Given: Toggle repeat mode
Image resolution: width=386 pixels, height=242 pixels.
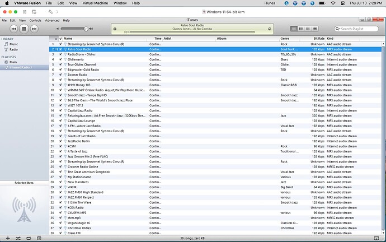Looking at the screenshot, I should click(x=29, y=238).
